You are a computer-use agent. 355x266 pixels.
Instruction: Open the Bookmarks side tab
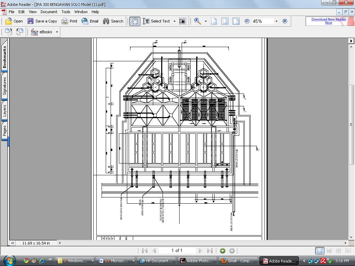(5, 57)
